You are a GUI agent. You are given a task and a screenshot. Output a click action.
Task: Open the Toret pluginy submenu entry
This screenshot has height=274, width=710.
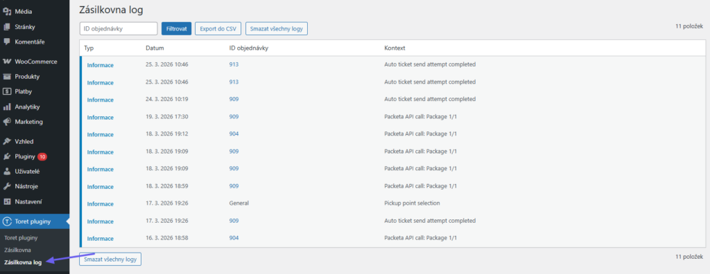click(20, 237)
